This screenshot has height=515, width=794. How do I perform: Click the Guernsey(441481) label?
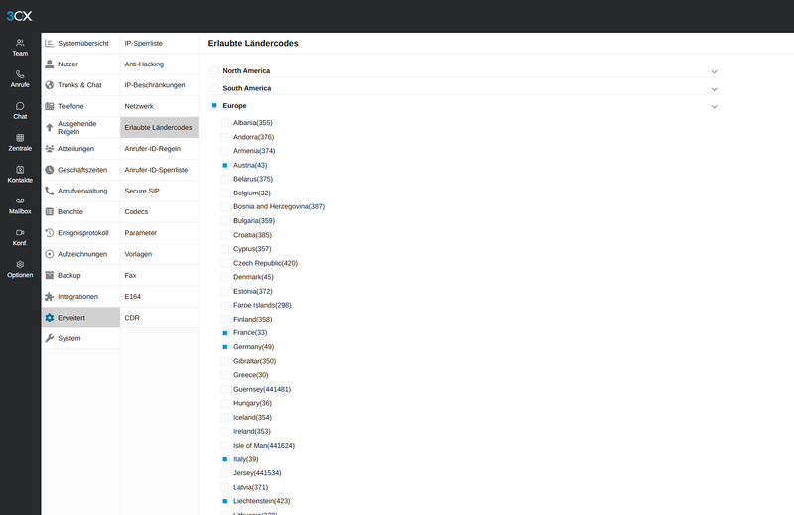pyautogui.click(x=262, y=389)
